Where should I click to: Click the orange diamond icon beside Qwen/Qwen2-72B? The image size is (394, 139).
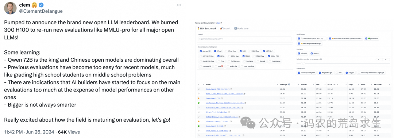coord(198,98)
